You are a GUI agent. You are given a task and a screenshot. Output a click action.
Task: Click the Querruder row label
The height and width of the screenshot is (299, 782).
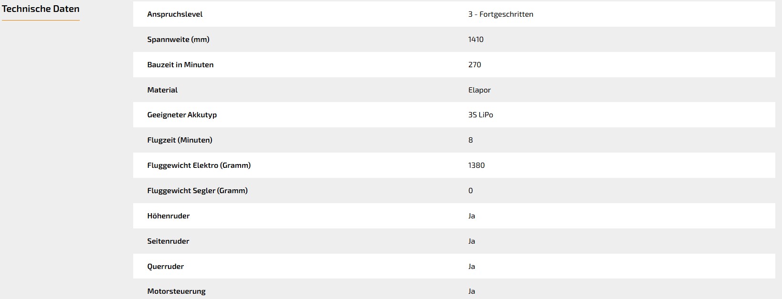click(x=166, y=267)
